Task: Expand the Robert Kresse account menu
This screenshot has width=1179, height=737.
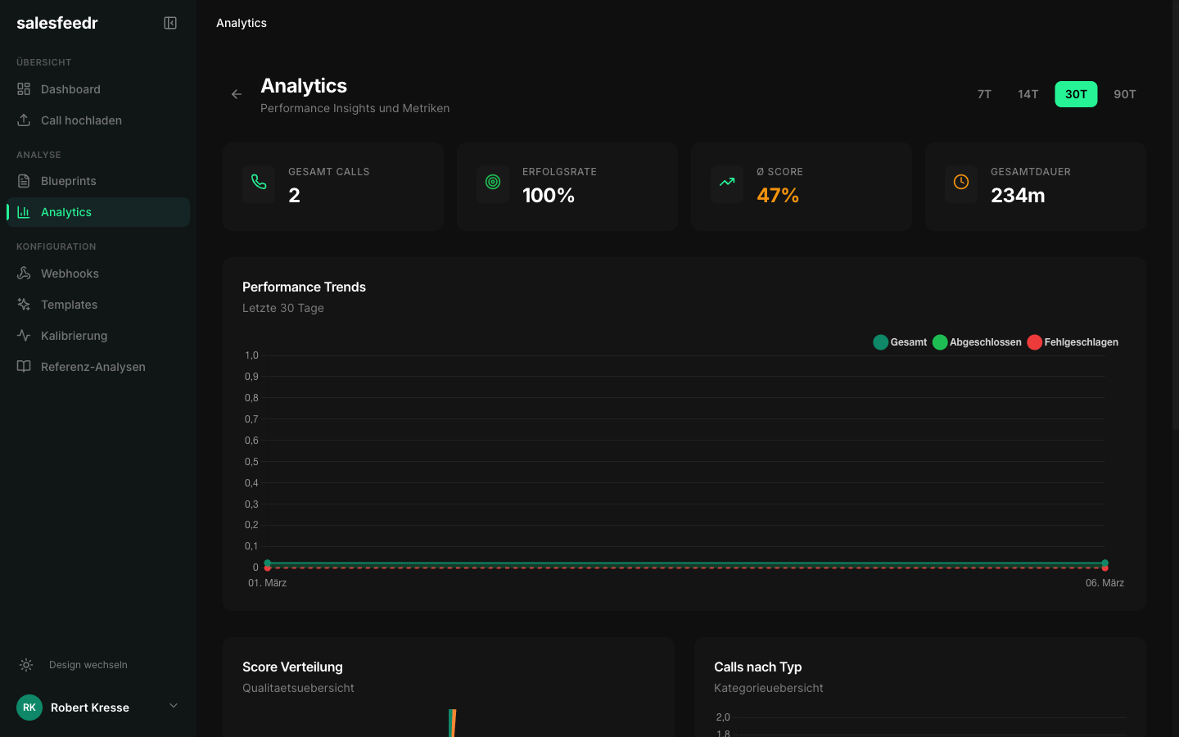Action: (x=173, y=705)
